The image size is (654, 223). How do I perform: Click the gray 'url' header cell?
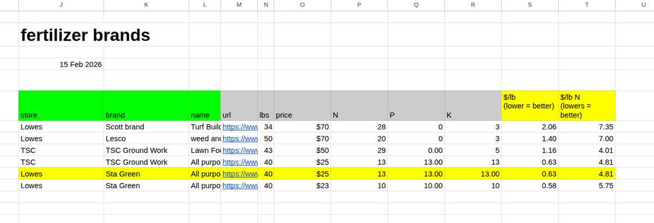tap(239, 106)
